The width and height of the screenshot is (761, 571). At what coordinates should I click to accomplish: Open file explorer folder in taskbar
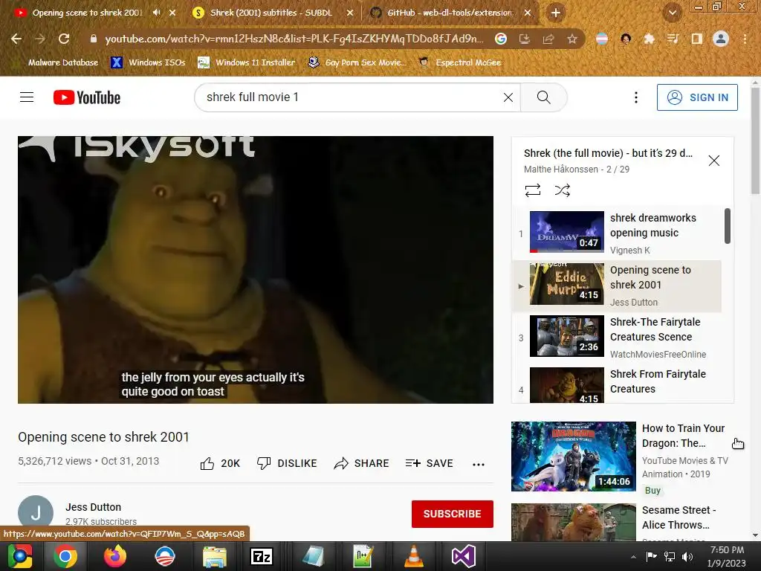coord(214,556)
